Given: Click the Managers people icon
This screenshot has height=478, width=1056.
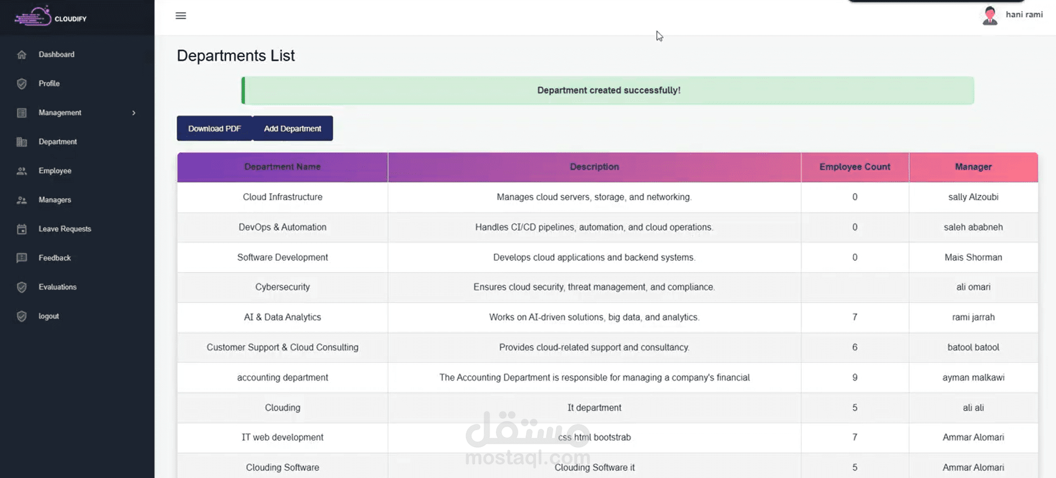Looking at the screenshot, I should point(22,200).
